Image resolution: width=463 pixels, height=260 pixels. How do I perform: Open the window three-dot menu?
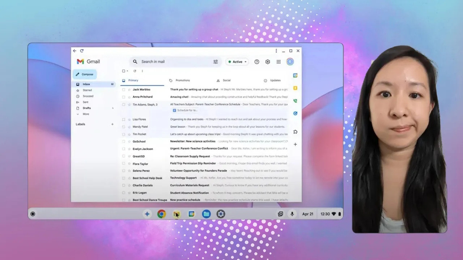pos(276,51)
